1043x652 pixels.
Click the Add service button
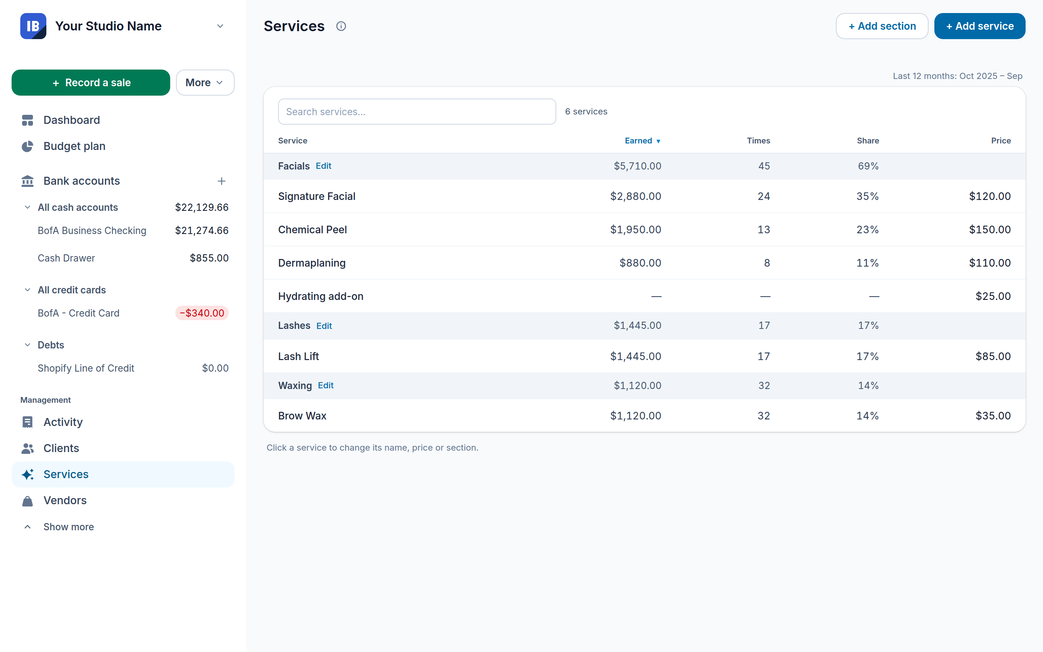pyautogui.click(x=980, y=26)
